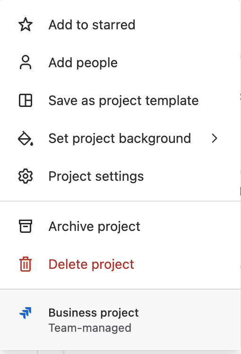
Task: Click the template layout icon
Action: [x=26, y=100]
